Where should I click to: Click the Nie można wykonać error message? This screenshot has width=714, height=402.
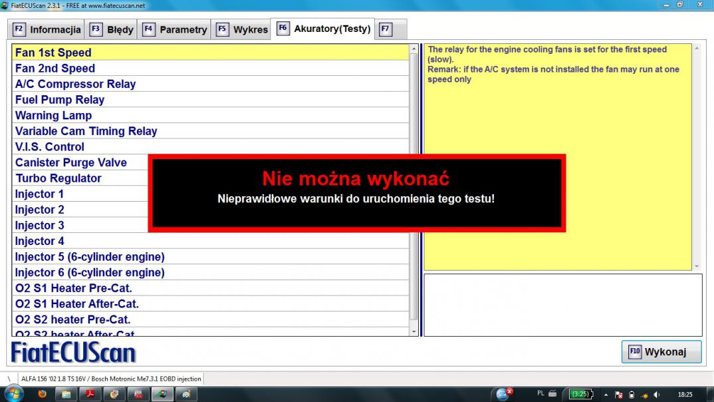coord(356,193)
